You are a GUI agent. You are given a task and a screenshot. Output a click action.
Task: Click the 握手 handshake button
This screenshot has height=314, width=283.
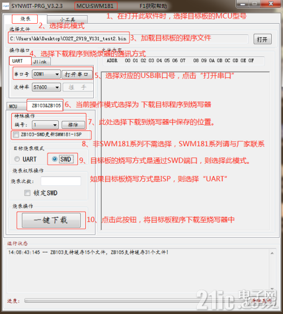78,88
